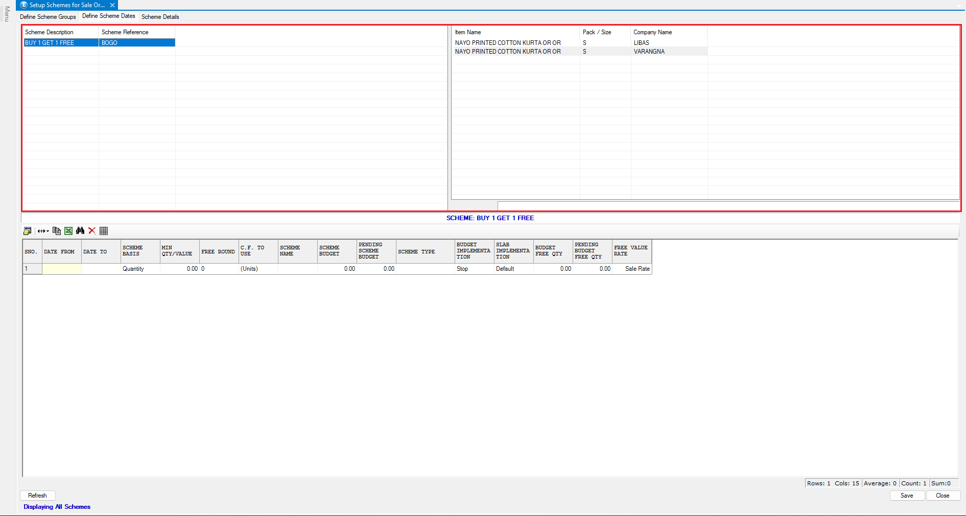Select the VARANGNA company item row
Image resolution: width=966 pixels, height=516 pixels.
tap(649, 52)
